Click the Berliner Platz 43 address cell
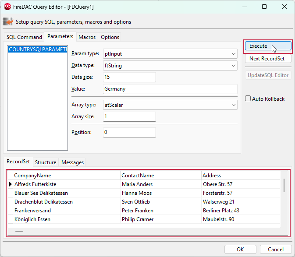295x257 pixels. pyautogui.click(x=241, y=211)
